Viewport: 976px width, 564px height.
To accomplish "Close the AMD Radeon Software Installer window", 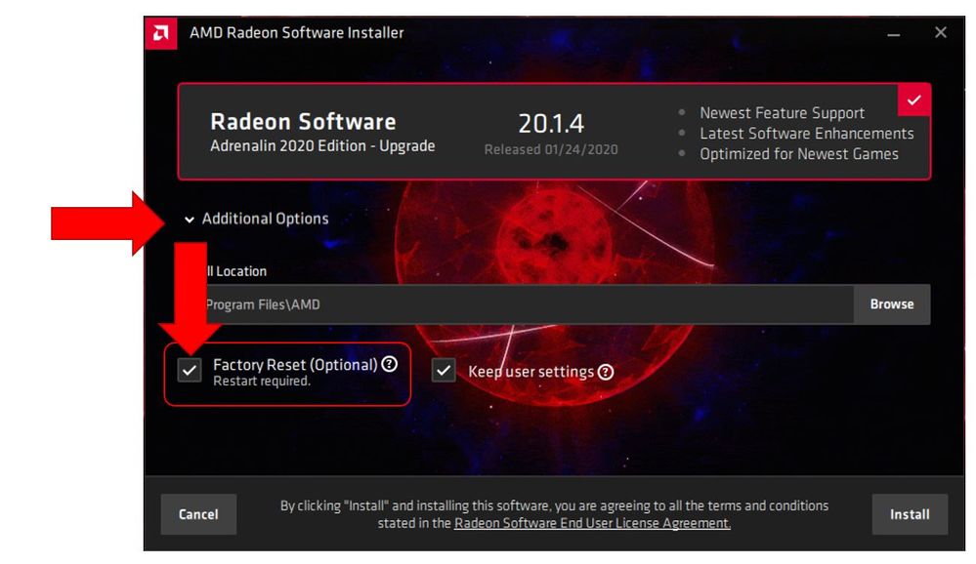I will click(941, 32).
